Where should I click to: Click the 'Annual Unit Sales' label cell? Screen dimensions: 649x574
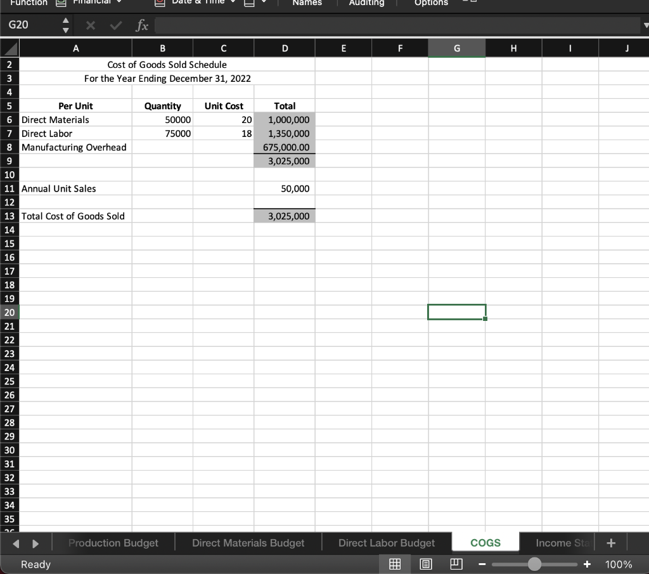(x=76, y=188)
